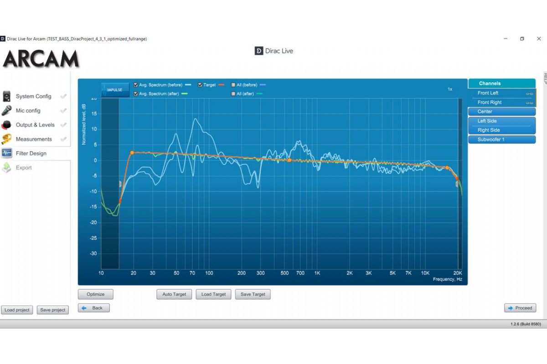Image resolution: width=547 pixels, height=364 pixels.
Task: Select the Front Left channel
Action: click(x=502, y=93)
